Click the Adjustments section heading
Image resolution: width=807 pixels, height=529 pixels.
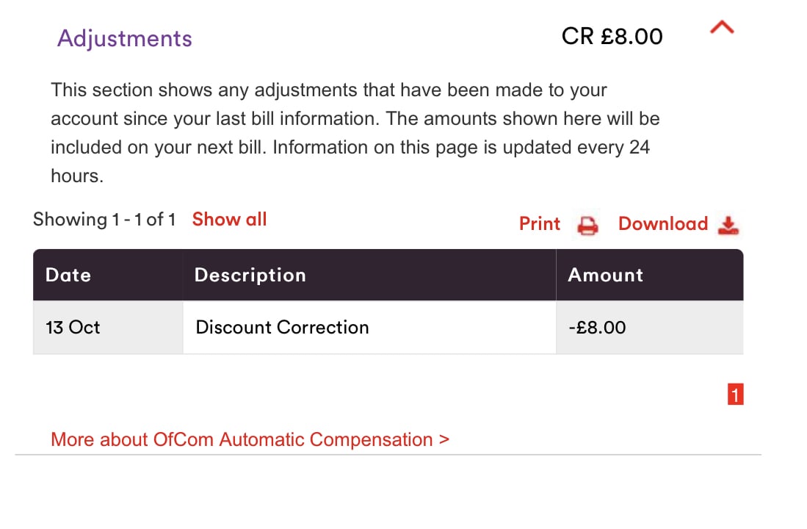125,39
